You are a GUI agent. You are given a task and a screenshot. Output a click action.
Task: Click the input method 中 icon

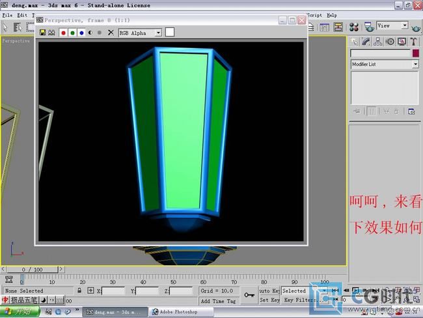[5, 300]
